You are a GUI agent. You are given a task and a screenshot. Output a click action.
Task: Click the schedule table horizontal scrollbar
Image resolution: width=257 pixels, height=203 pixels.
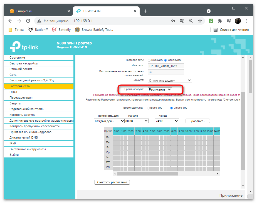[147, 174]
